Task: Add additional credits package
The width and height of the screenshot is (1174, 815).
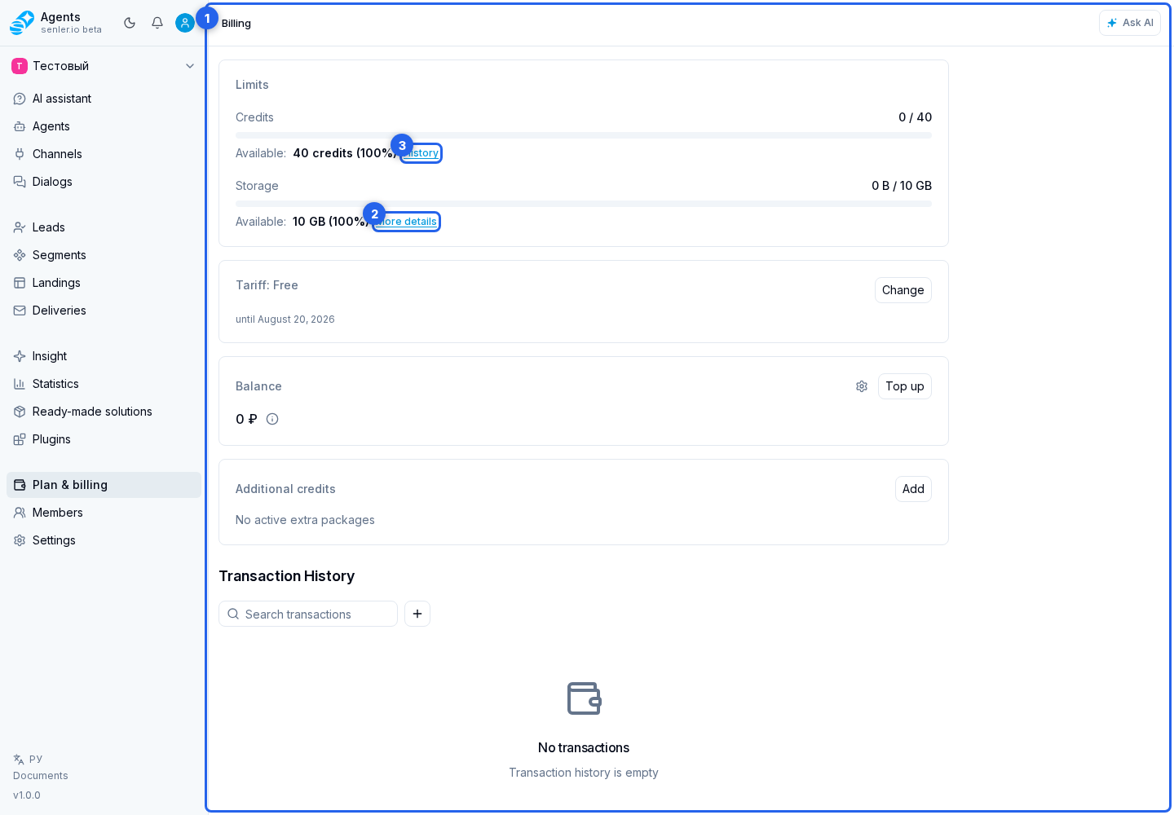Action: [x=913, y=489]
